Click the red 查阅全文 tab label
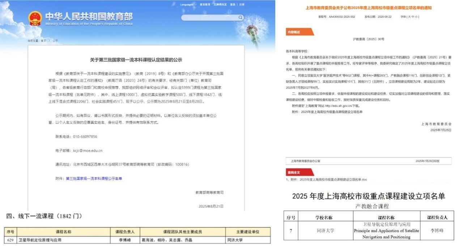Viewport: 463px width, 247px height. coord(294,172)
